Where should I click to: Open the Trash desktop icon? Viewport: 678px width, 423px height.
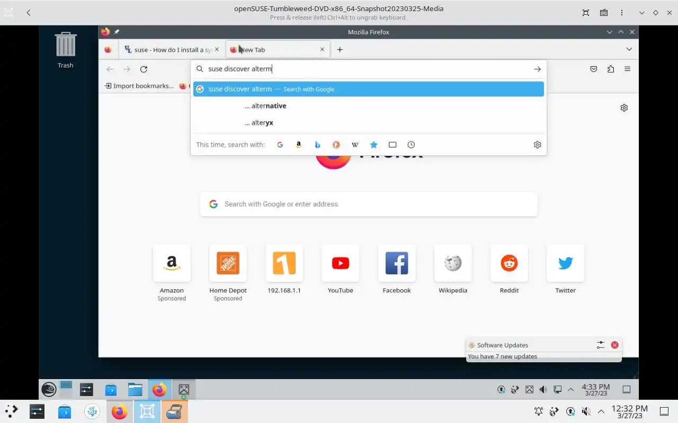(66, 50)
